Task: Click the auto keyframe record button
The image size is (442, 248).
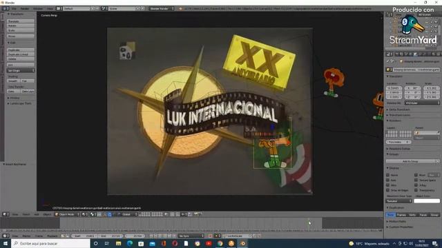Action: click(x=210, y=236)
